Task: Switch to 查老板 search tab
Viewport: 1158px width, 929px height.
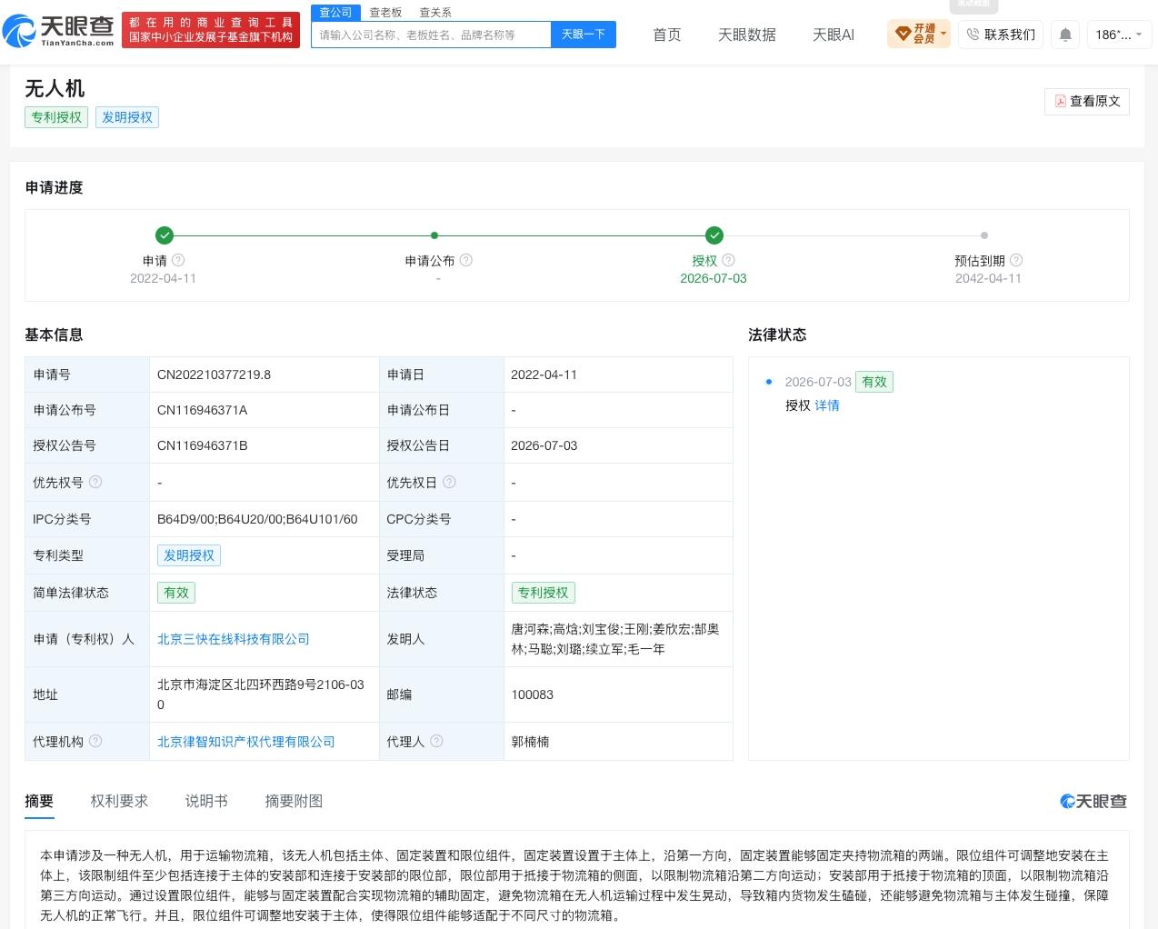Action: tap(385, 13)
